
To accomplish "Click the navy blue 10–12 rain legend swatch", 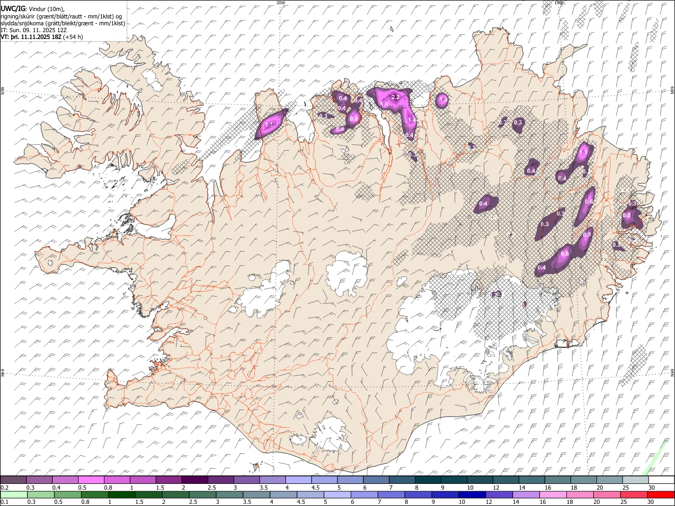I will (472, 494).
